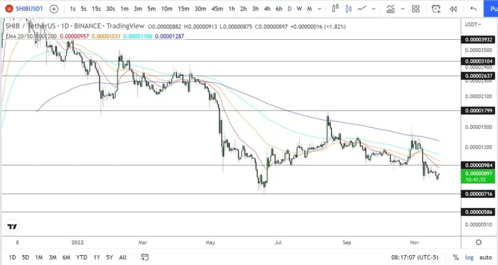Open the USDT currency dropdown
This screenshot has width=498, height=265.
click(x=473, y=24)
